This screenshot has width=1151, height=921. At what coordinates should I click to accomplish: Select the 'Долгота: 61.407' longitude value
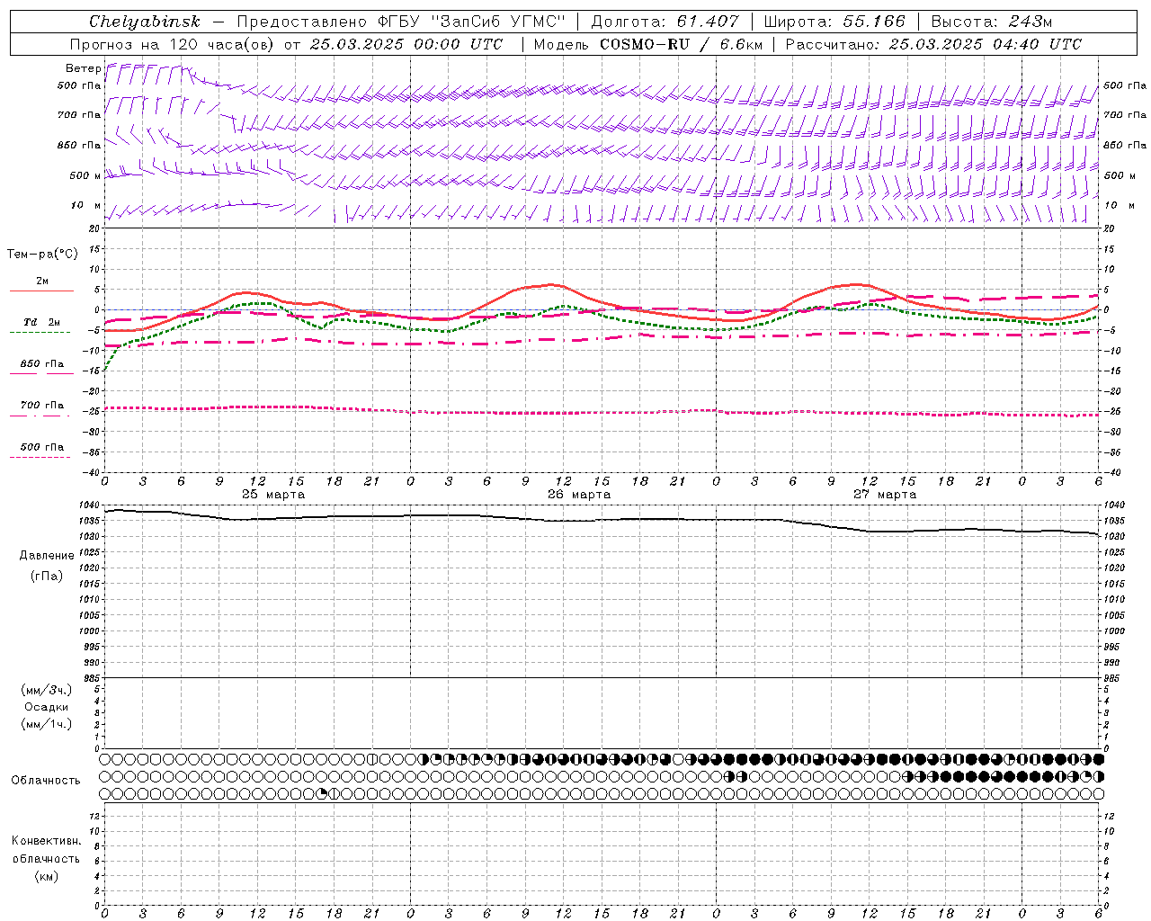pyautogui.click(x=665, y=22)
